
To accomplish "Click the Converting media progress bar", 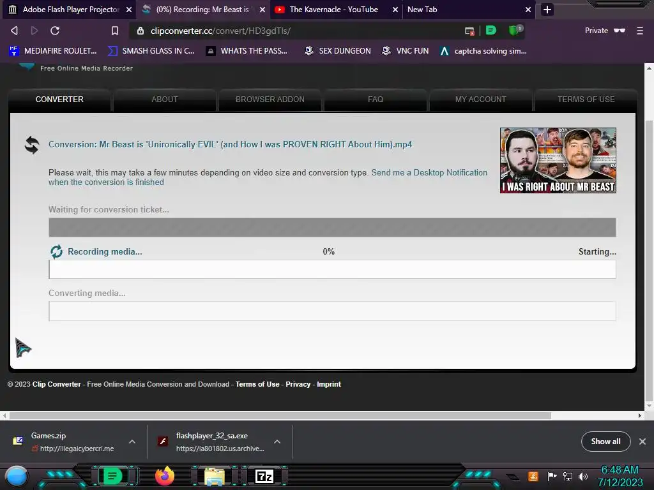I will pyautogui.click(x=332, y=311).
